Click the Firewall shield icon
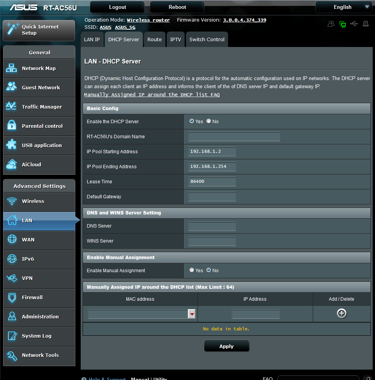375x380 pixels. click(x=12, y=297)
